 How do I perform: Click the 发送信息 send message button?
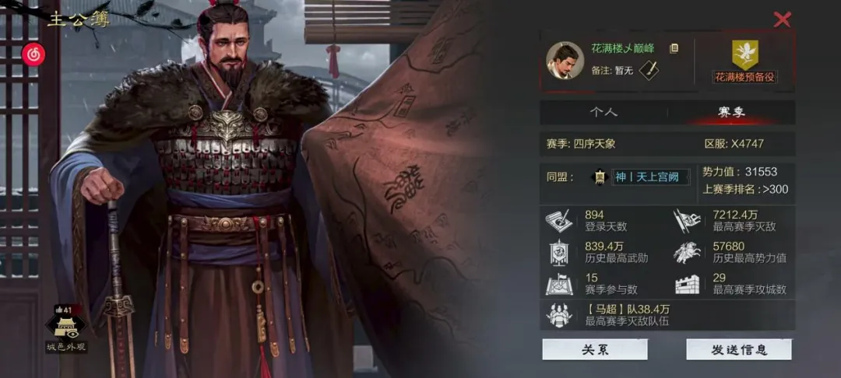739,350
